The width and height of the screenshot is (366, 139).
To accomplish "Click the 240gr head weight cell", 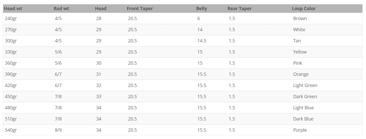I will coord(11,19).
